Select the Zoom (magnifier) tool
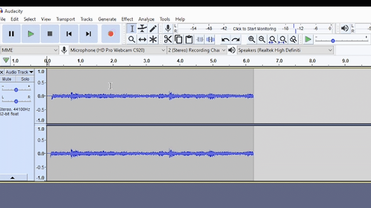 132,39
